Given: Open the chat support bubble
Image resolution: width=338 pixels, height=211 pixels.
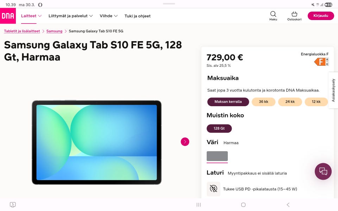Looking at the screenshot, I should [323, 171].
